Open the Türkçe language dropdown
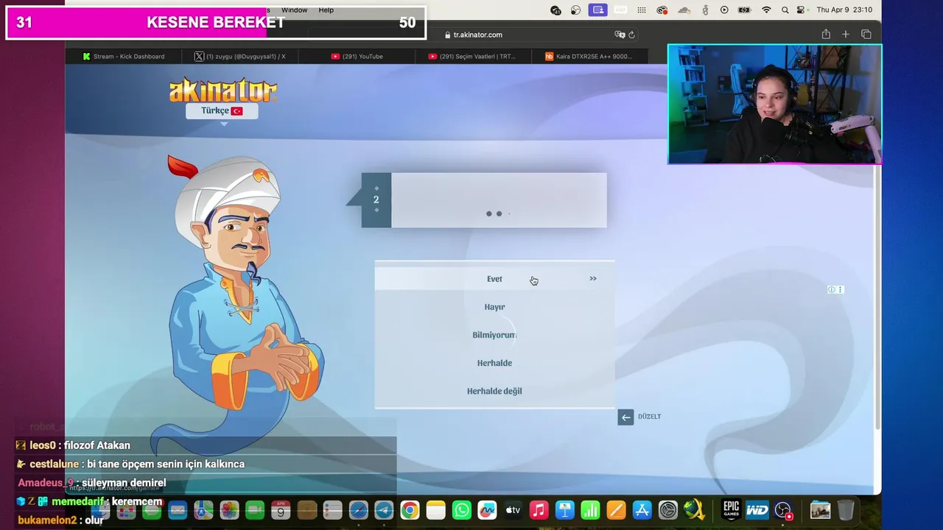Viewport: 943px width, 530px height. click(x=222, y=110)
